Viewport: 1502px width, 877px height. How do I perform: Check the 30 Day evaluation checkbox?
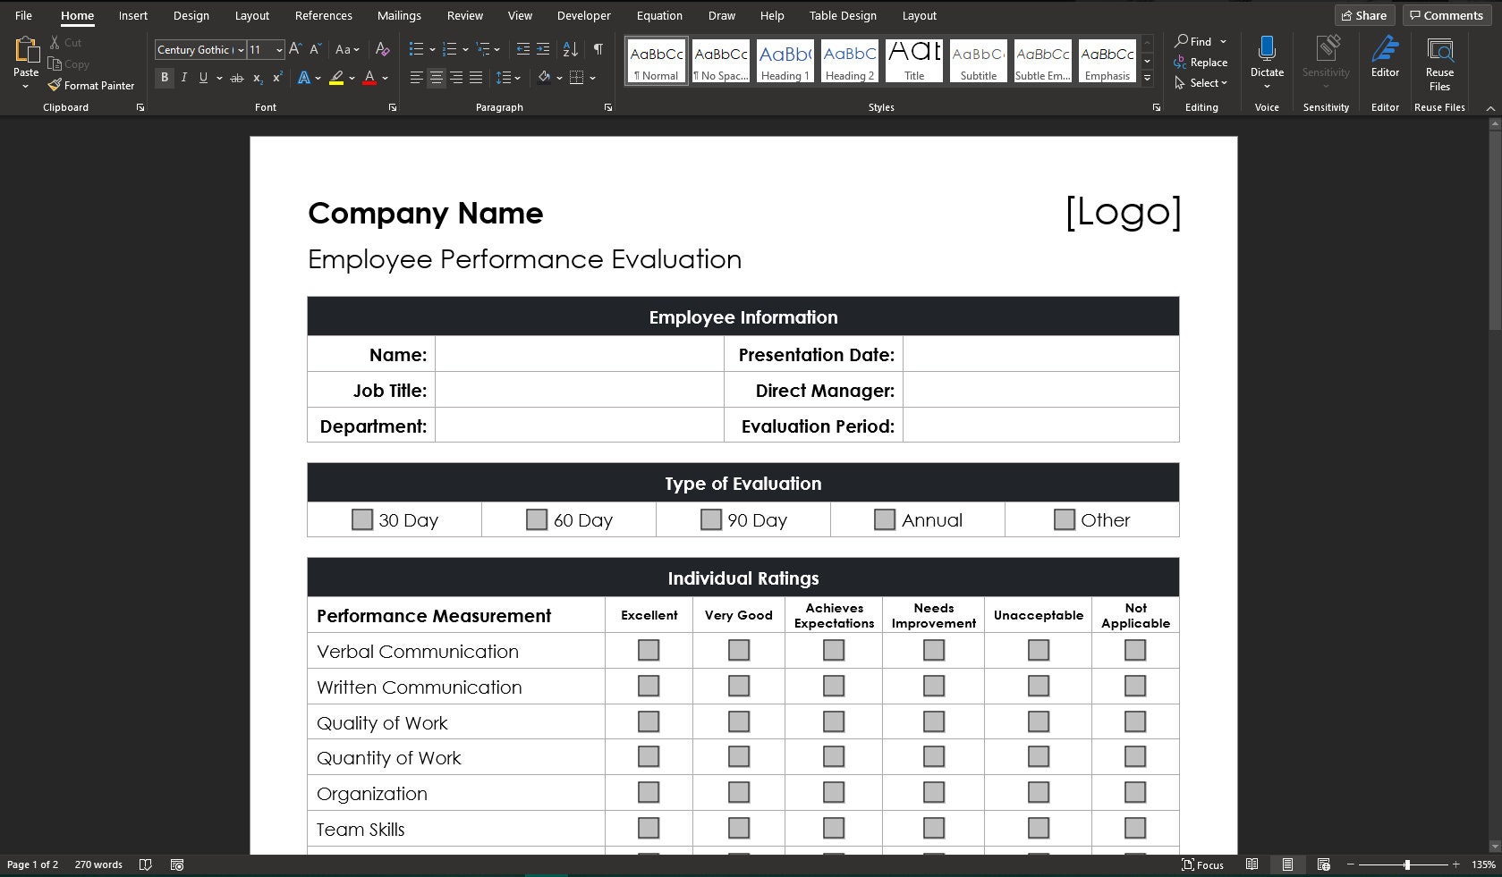(361, 519)
